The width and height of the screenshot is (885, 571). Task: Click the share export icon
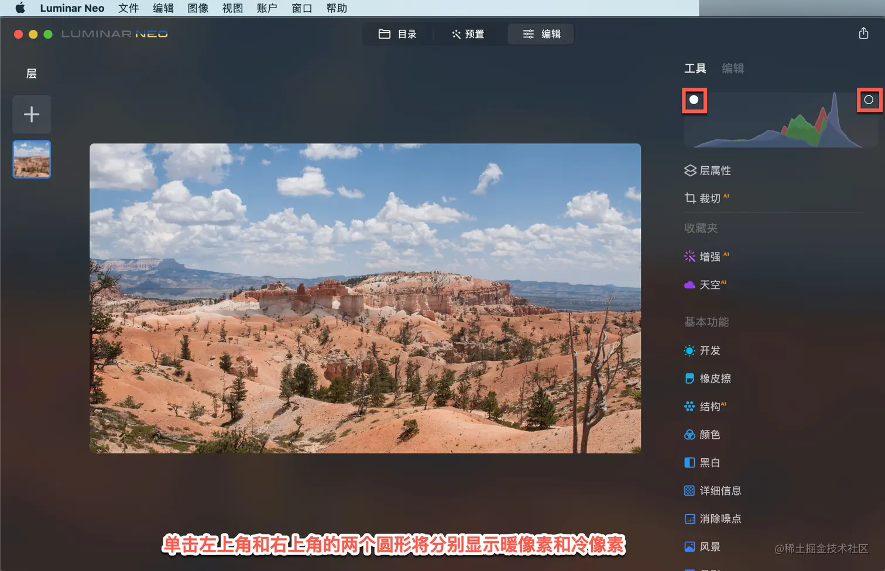tap(863, 33)
